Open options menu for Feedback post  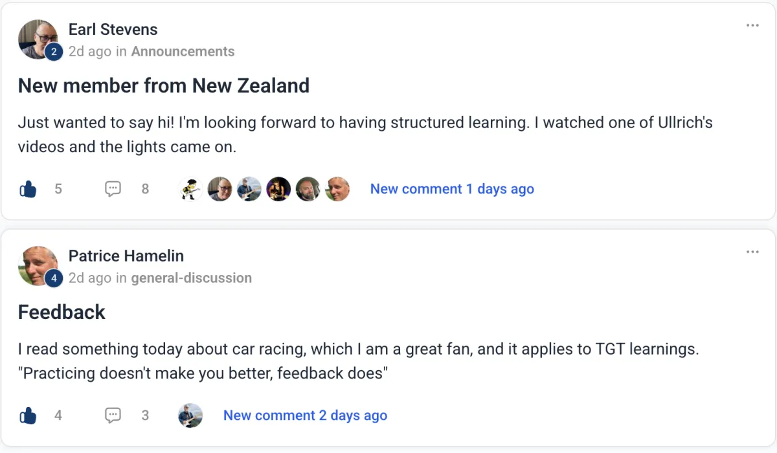click(752, 252)
